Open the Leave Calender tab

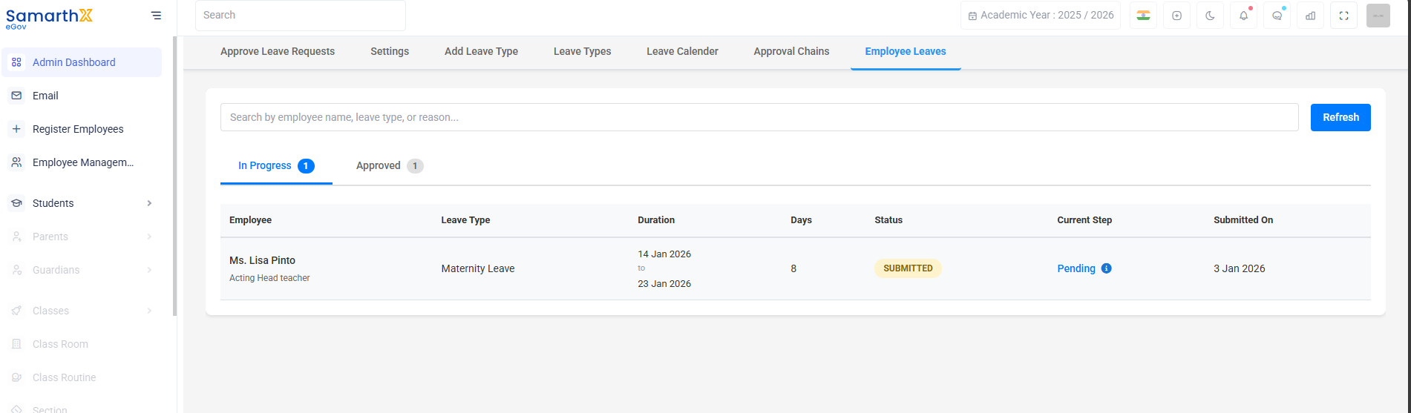(x=682, y=51)
